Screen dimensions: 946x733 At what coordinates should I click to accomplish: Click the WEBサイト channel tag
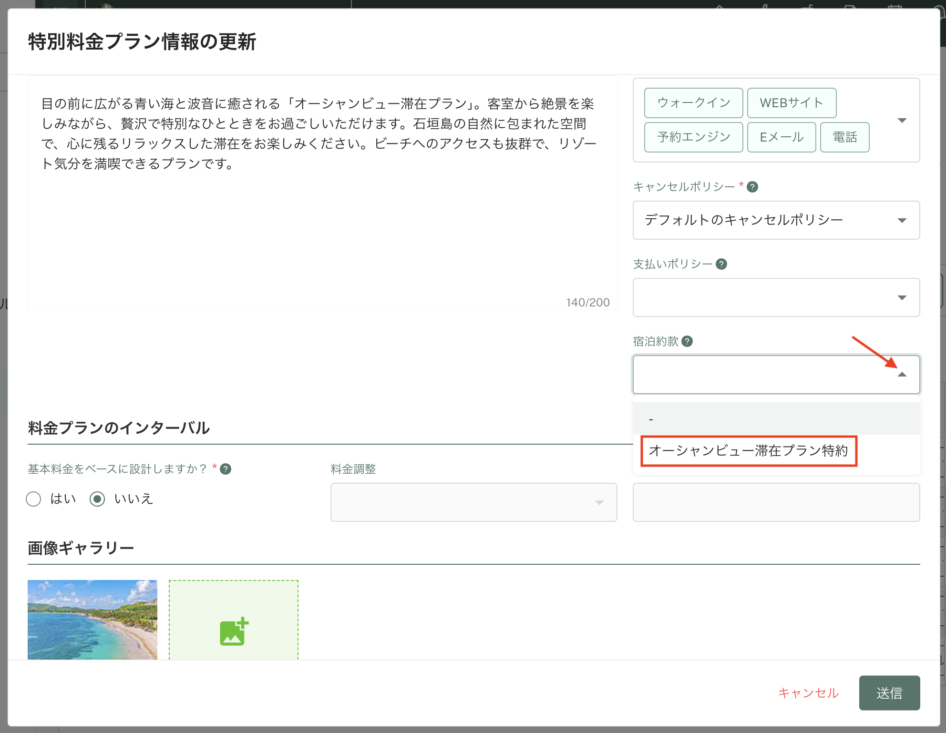(792, 103)
